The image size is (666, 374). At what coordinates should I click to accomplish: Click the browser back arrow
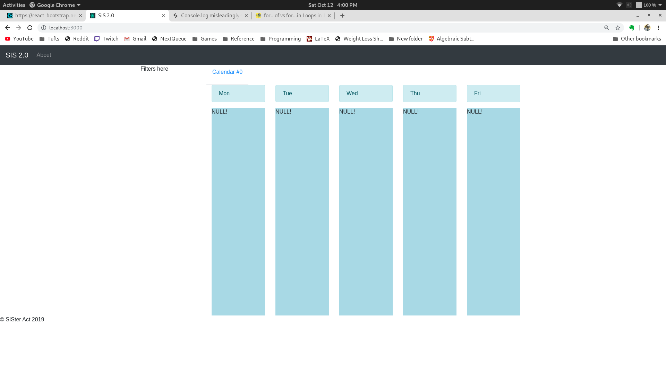8,28
